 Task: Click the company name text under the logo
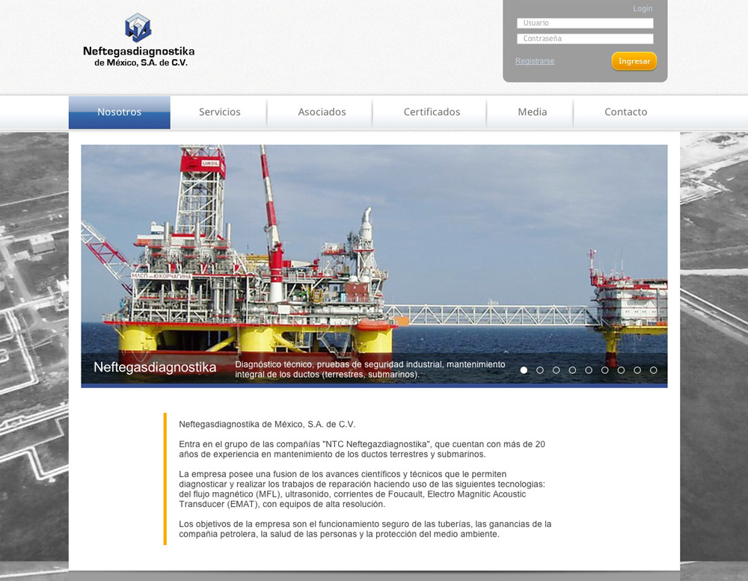(139, 56)
